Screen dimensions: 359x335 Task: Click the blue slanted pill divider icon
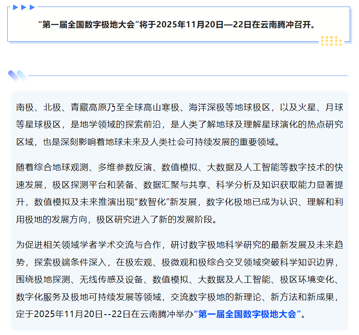(18, 75)
